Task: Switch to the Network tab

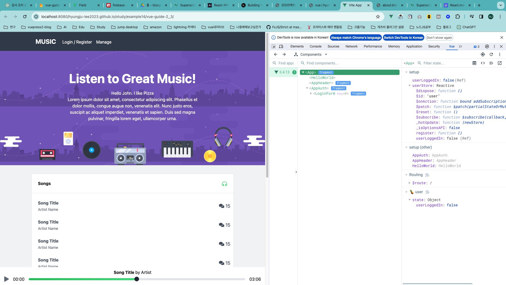Action: pyautogui.click(x=352, y=46)
